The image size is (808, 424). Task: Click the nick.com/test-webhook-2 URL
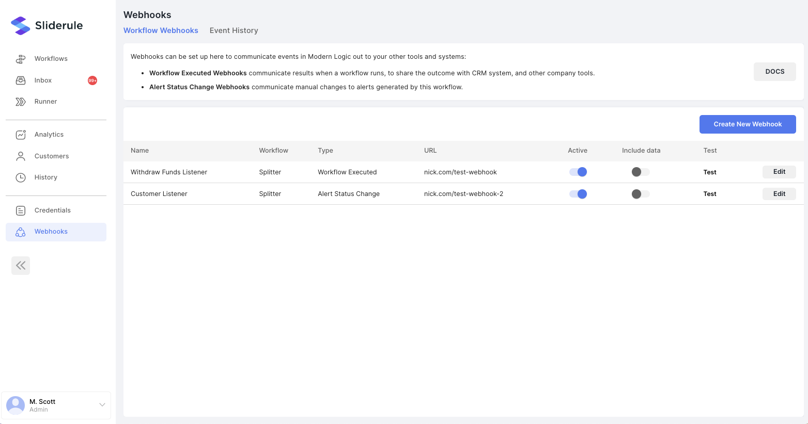[x=463, y=194]
